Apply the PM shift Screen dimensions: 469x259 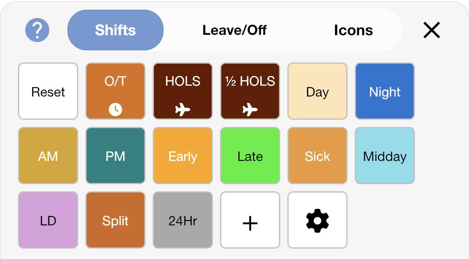coord(115,156)
